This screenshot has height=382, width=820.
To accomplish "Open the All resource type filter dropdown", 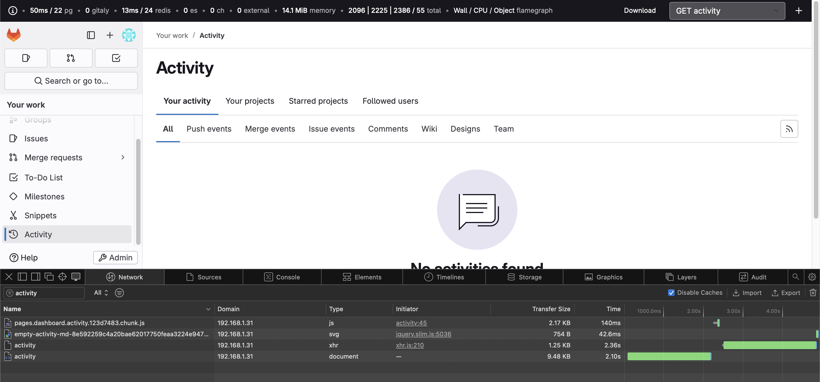I will coord(101,292).
